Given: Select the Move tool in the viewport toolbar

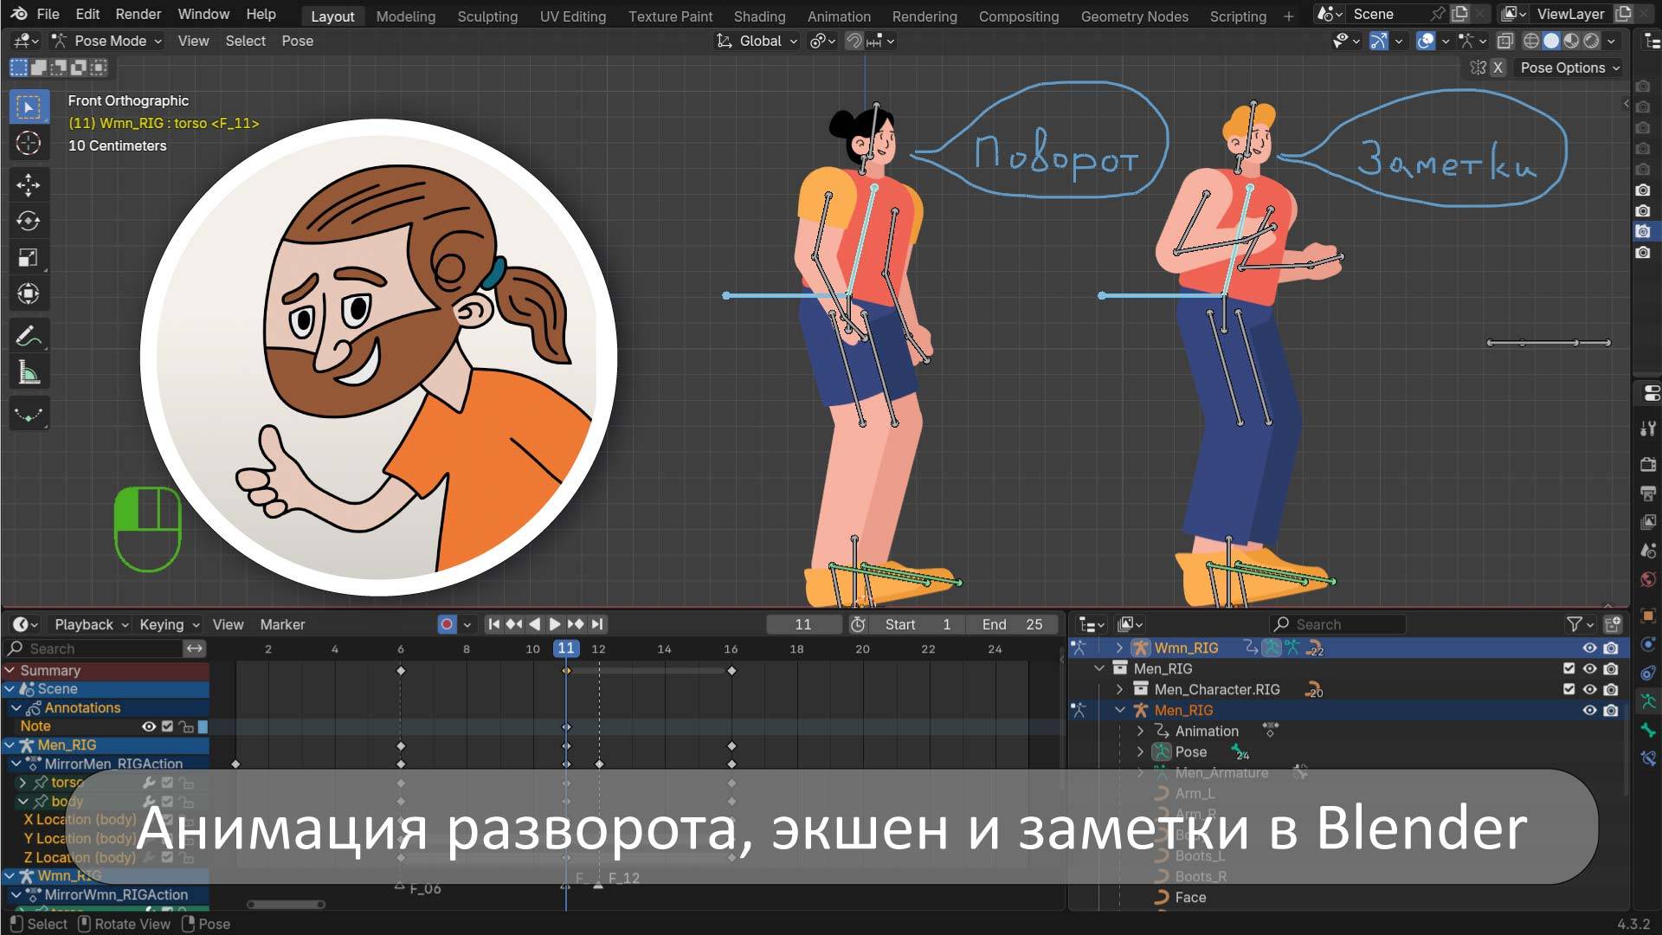Looking at the screenshot, I should [x=29, y=184].
